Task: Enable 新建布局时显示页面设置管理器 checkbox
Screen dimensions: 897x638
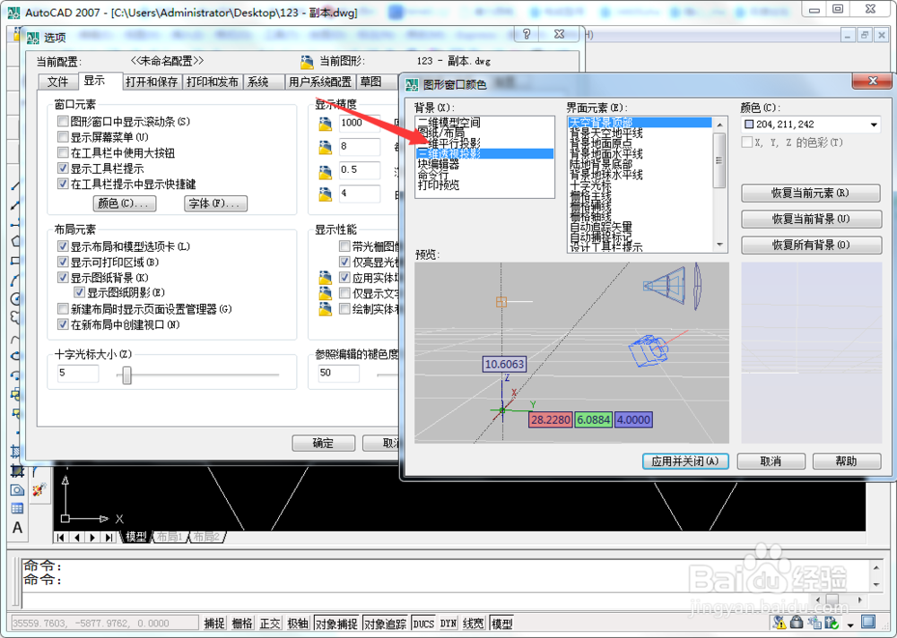Action: (64, 309)
